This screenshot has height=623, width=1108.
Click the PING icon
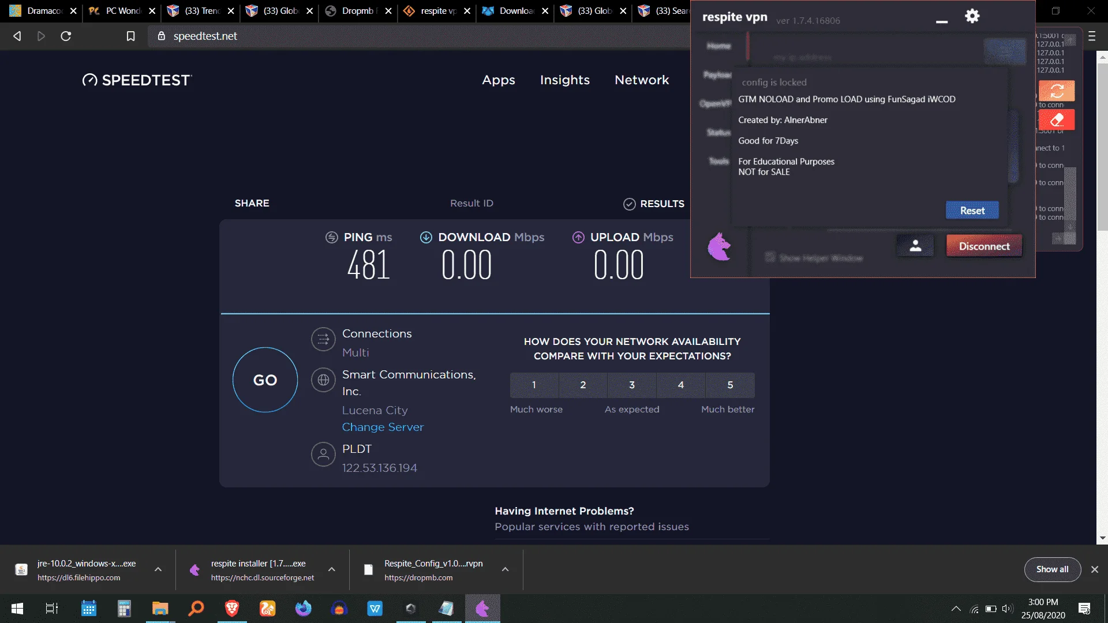(332, 237)
